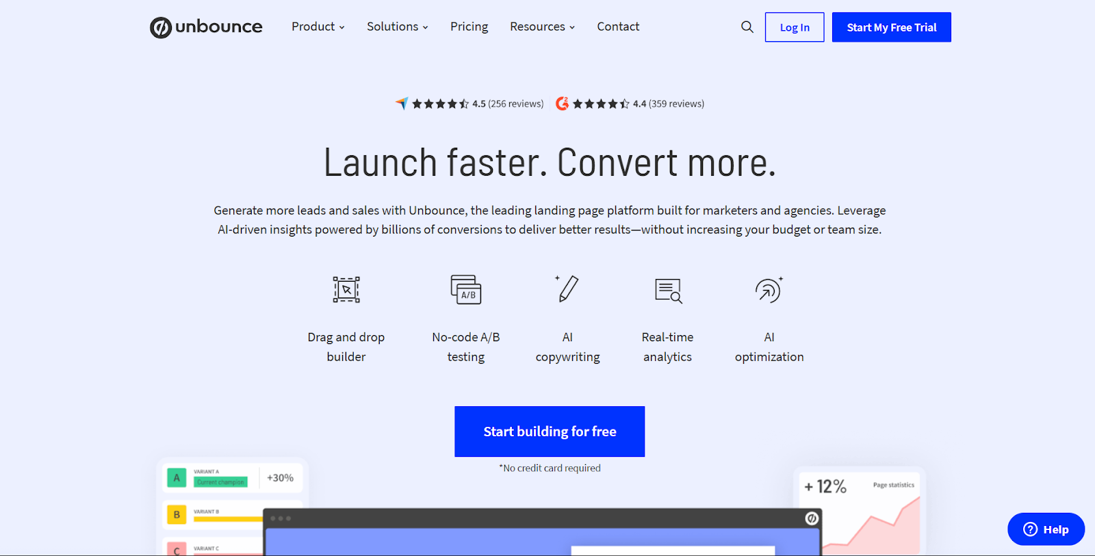
Task: Click the 'AI copywriting' label
Action: click(x=567, y=347)
